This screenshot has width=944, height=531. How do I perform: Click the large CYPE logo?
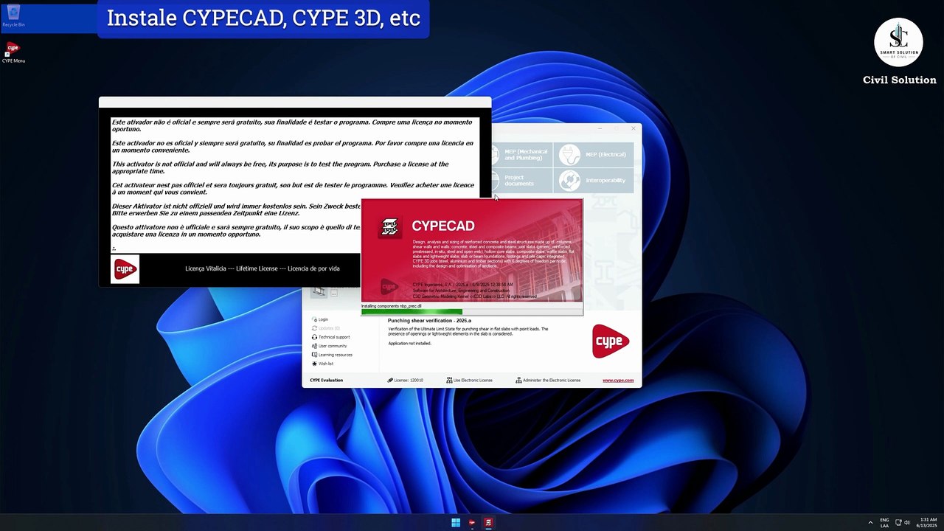click(x=611, y=341)
